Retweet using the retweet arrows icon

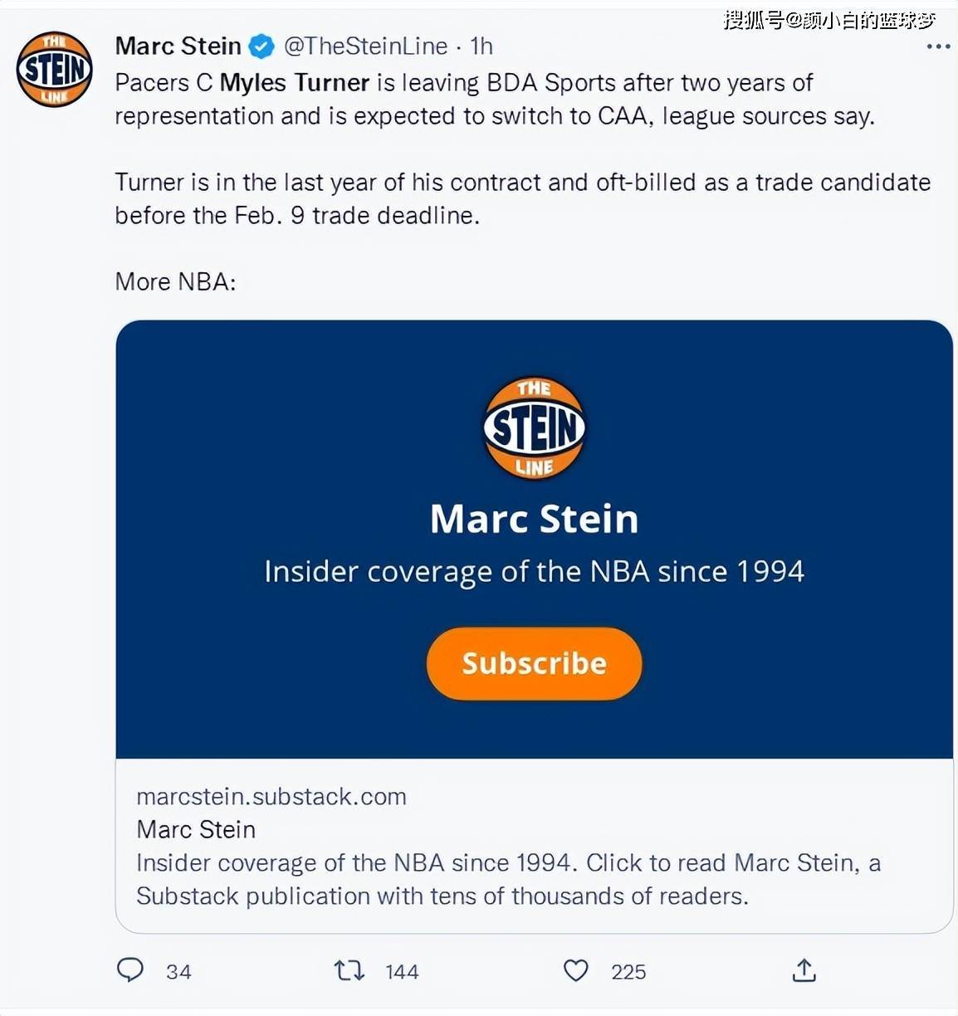pyautogui.click(x=349, y=970)
